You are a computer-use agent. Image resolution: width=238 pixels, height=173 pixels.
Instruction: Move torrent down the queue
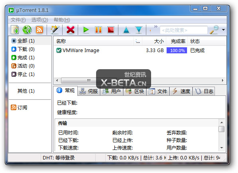(x=139, y=30)
